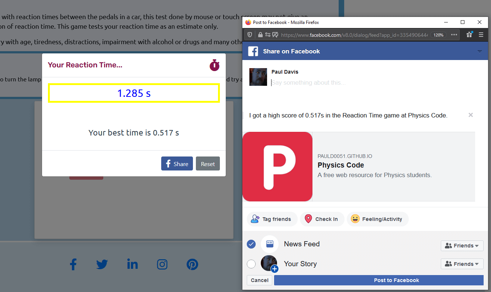Click the News Feed icon
The height and width of the screenshot is (292, 491).
270,244
